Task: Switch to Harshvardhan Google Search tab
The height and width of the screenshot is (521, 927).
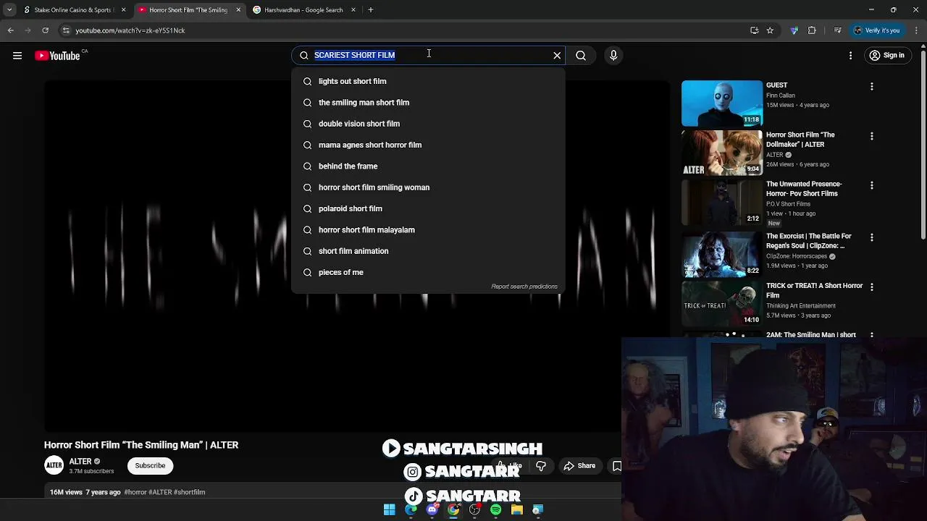Action: (304, 10)
